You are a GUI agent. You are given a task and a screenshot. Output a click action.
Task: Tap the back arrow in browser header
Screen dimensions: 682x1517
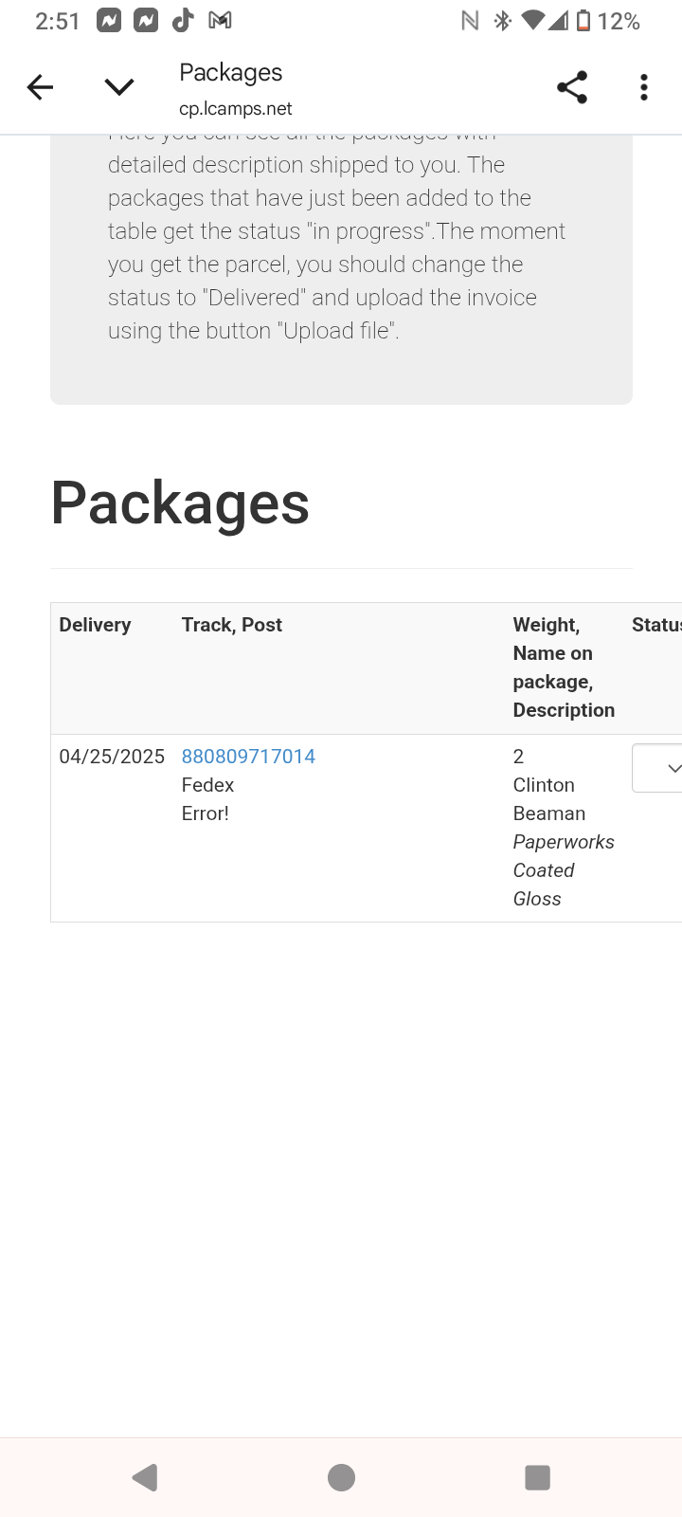pyautogui.click(x=40, y=88)
